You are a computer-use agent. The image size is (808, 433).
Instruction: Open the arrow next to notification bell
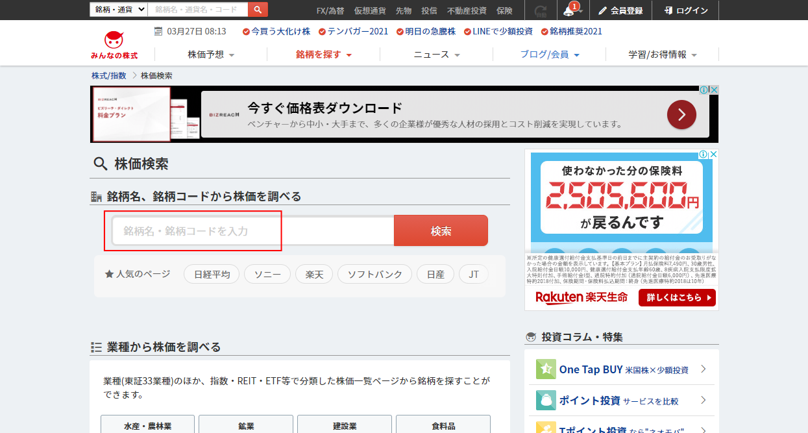click(582, 11)
